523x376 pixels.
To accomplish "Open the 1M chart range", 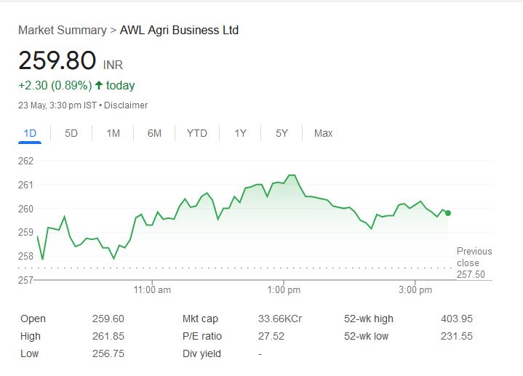I will (x=113, y=133).
